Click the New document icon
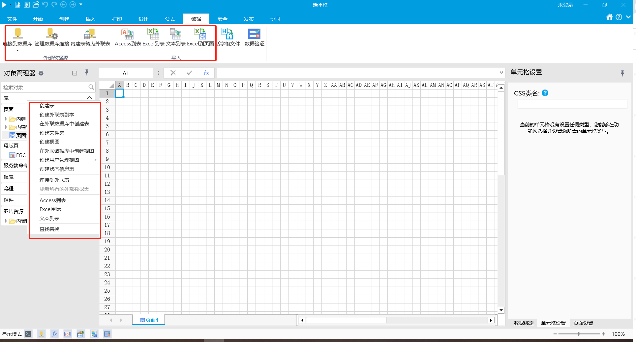The height and width of the screenshot is (342, 636). click(17, 5)
